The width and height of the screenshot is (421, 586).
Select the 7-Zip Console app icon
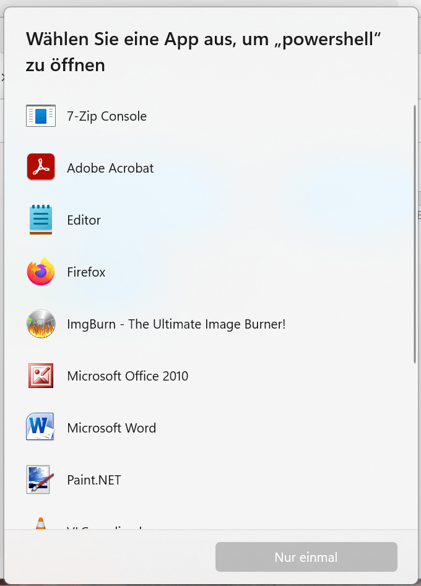[x=41, y=116]
